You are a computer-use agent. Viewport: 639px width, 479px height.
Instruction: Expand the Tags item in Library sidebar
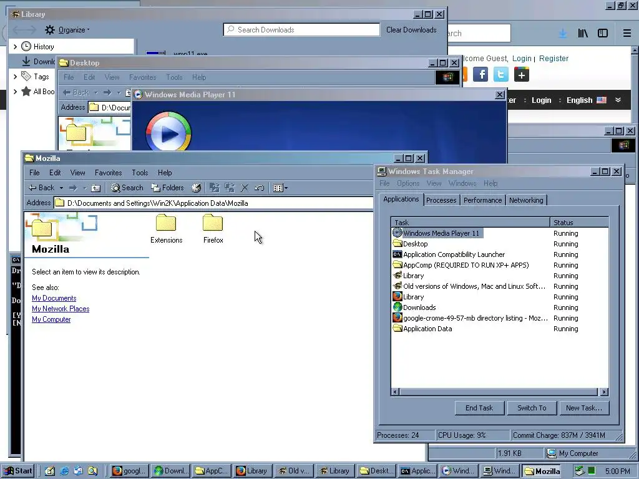point(15,76)
